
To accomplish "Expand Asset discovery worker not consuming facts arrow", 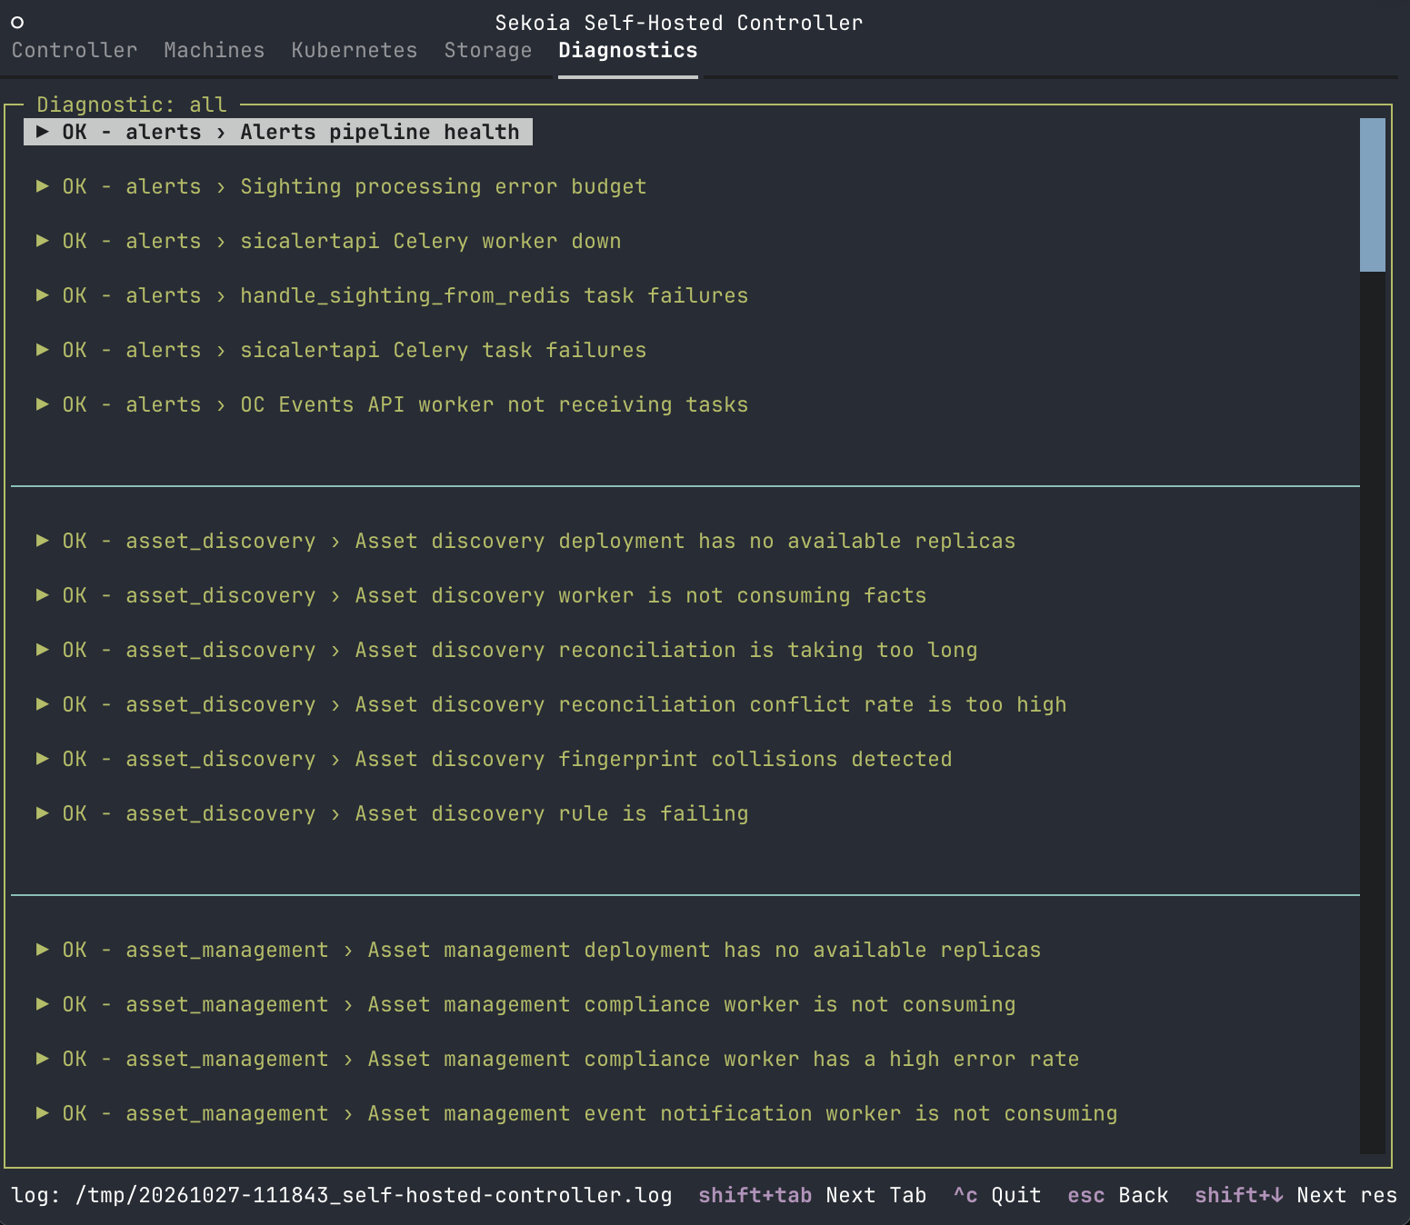I will point(43,595).
